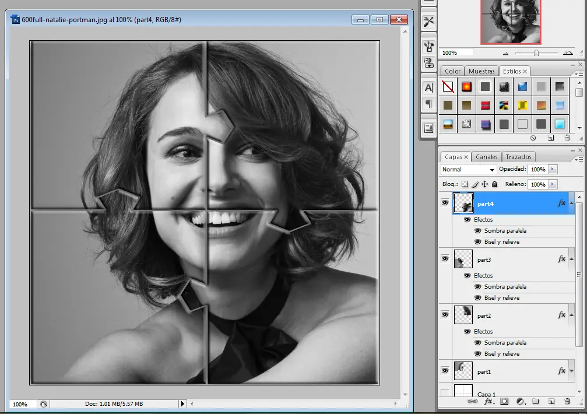This screenshot has width=587, height=414.
Task: Show the hidden Capa 1 layer
Action: click(445, 394)
